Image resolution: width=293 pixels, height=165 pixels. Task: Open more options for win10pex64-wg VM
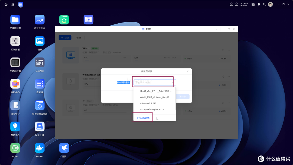click(x=229, y=77)
